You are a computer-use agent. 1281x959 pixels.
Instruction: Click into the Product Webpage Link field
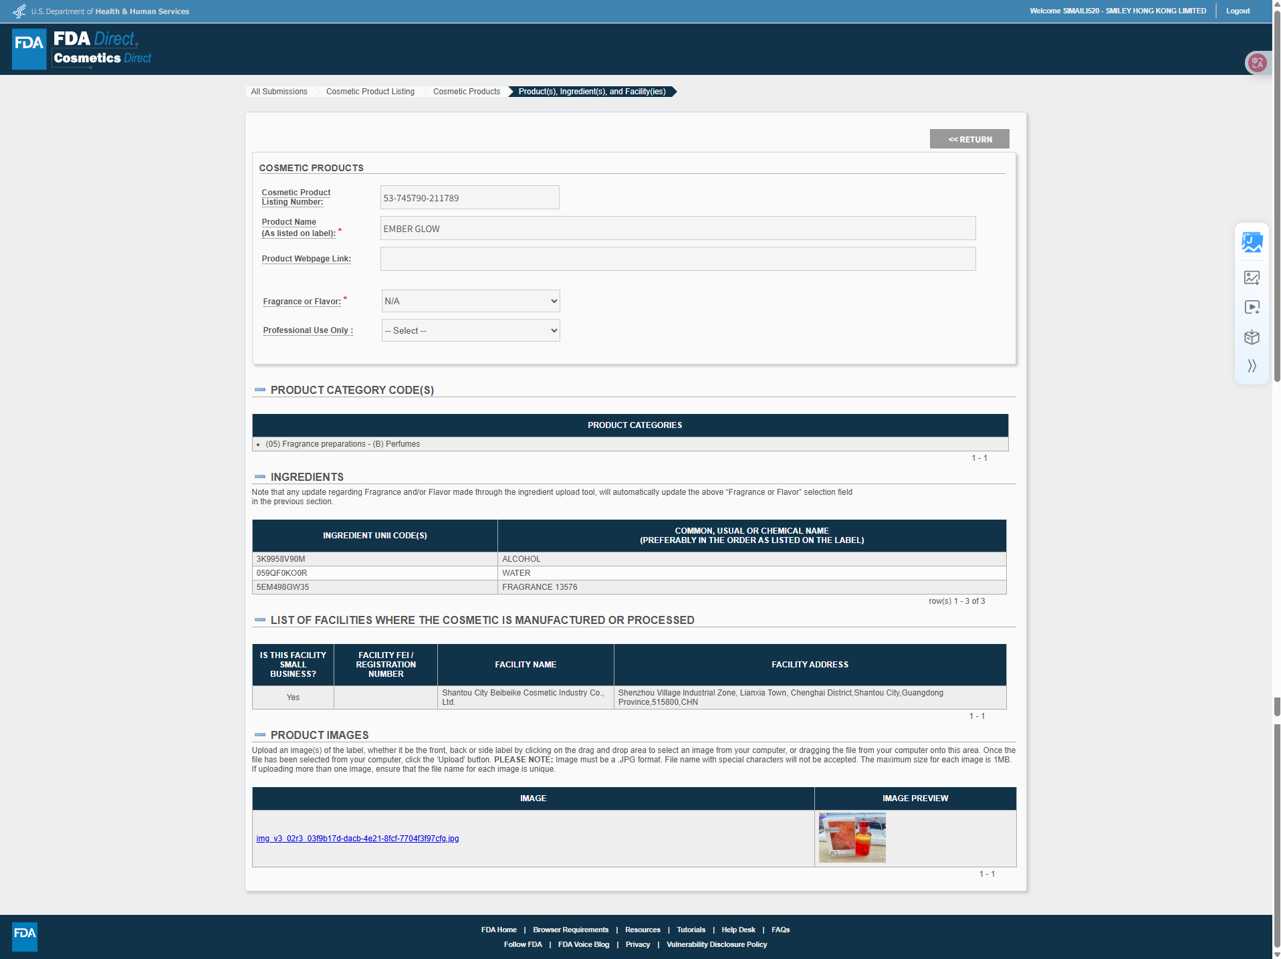(x=677, y=259)
